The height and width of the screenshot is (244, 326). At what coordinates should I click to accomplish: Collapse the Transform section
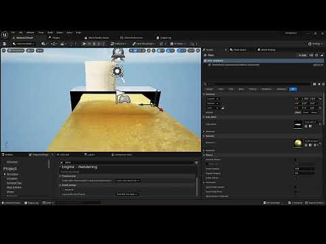(204, 94)
